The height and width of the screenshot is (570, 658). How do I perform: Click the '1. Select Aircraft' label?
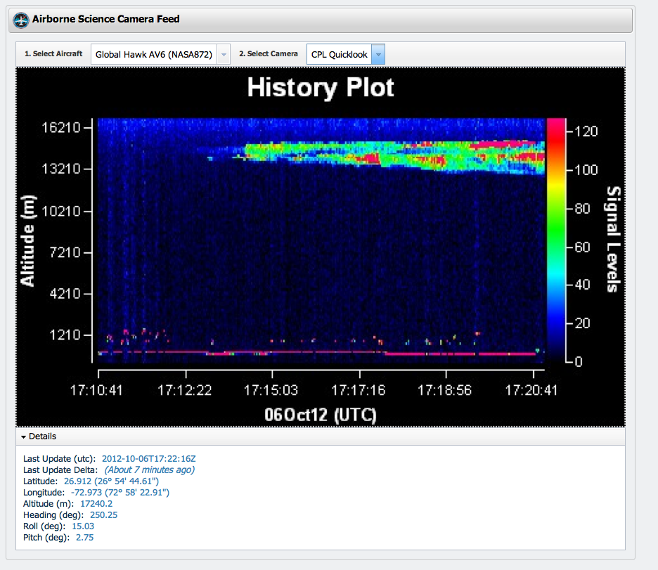coord(53,54)
